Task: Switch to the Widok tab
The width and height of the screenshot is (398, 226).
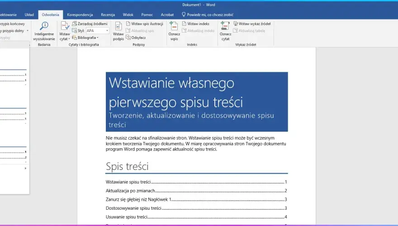Action: click(128, 15)
